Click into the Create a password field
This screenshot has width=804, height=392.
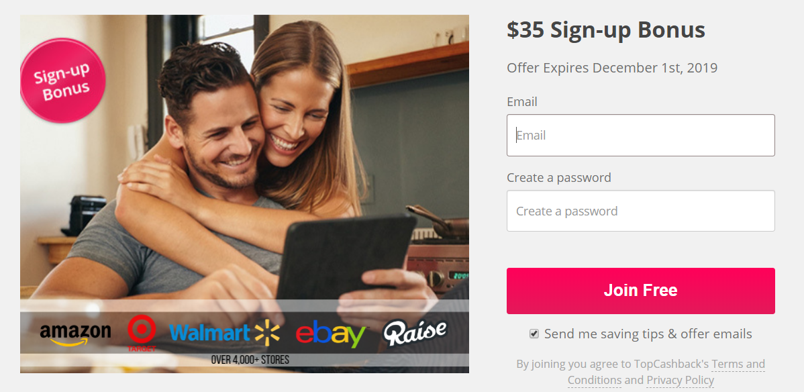(x=640, y=211)
